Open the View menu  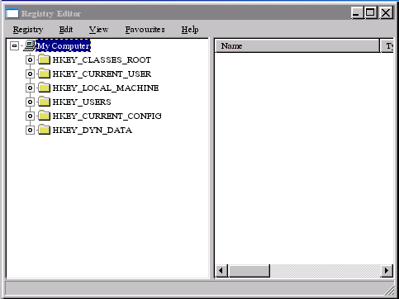point(98,30)
